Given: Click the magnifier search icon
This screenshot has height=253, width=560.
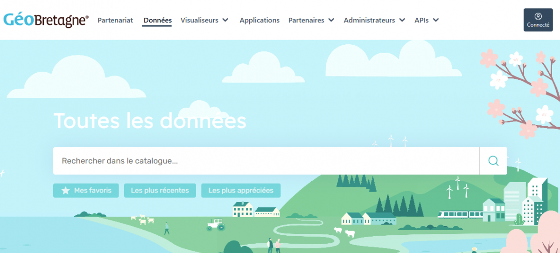Looking at the screenshot, I should 493,161.
